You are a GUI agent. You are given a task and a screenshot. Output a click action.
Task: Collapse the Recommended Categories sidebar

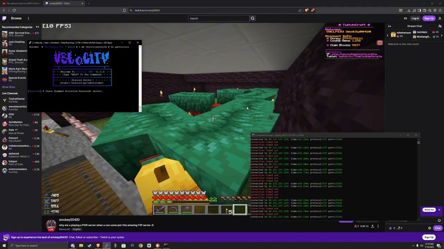[x=37, y=27]
